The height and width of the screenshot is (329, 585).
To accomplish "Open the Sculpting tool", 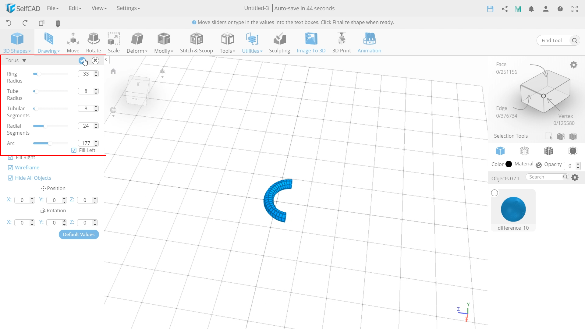I will tap(279, 43).
